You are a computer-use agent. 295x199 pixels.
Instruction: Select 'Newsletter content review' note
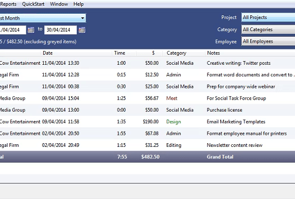coord(234,145)
